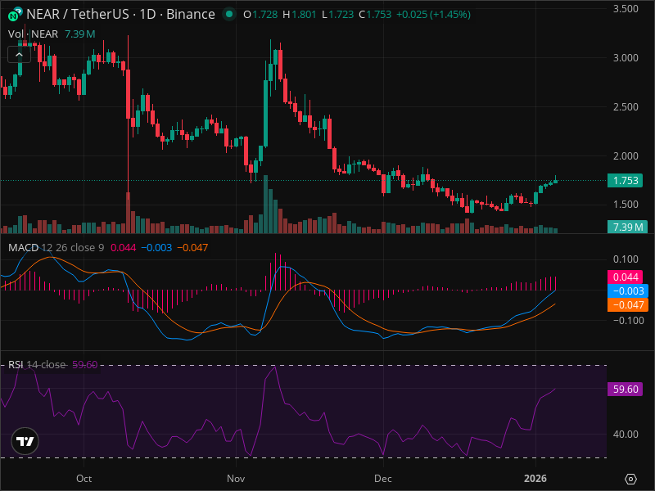Click the 2.500 price axis level
655x491 pixels.
click(626, 107)
